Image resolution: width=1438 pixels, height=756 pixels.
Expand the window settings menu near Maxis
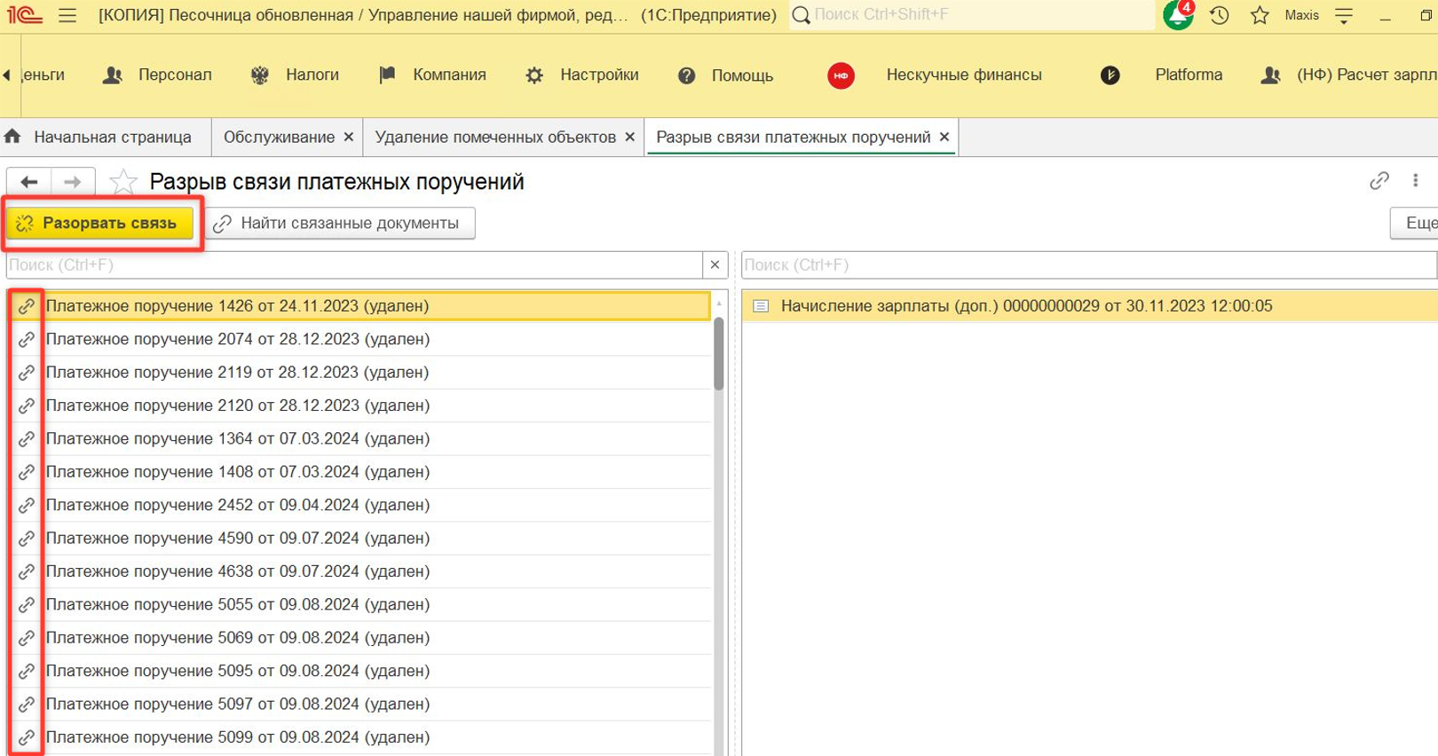1344,15
